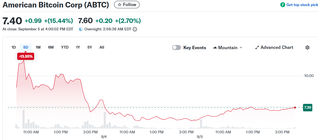Viewport: 318px width, 140px height.
Task: Click the overnight moon icon
Action: pyautogui.click(x=80, y=29)
